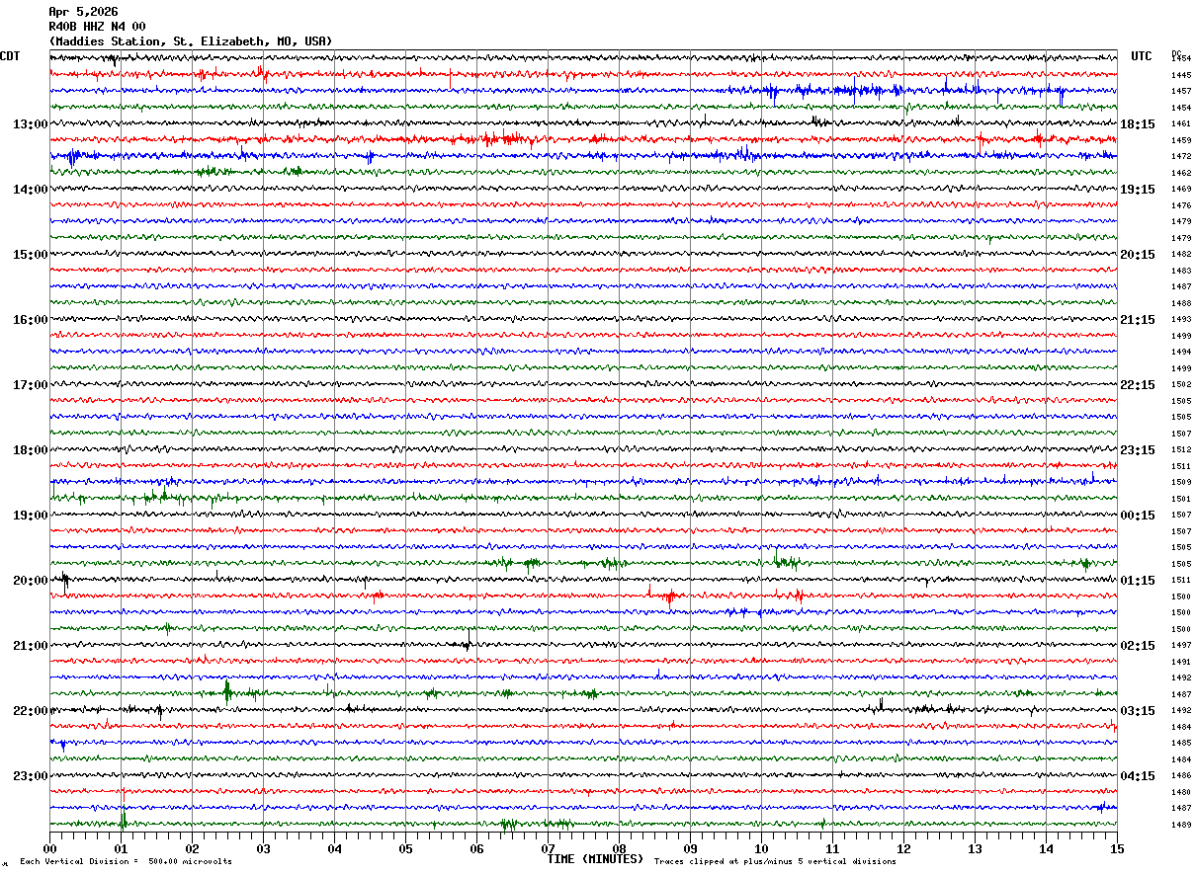1196x875 pixels.
Task: Click the '18:00' CDT time label
Action: pyautogui.click(x=30, y=450)
